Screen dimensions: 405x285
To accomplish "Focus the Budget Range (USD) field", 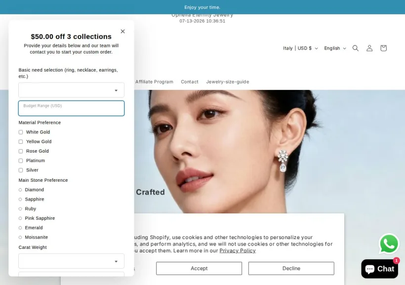I will pyautogui.click(x=71, y=108).
